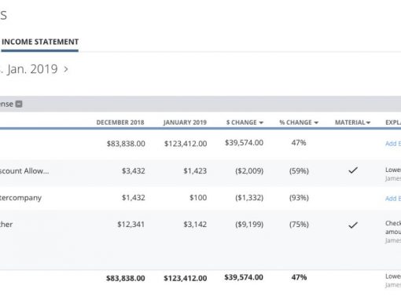Select the January 2019 column header
This screenshot has width=401, height=300.
coord(185,123)
